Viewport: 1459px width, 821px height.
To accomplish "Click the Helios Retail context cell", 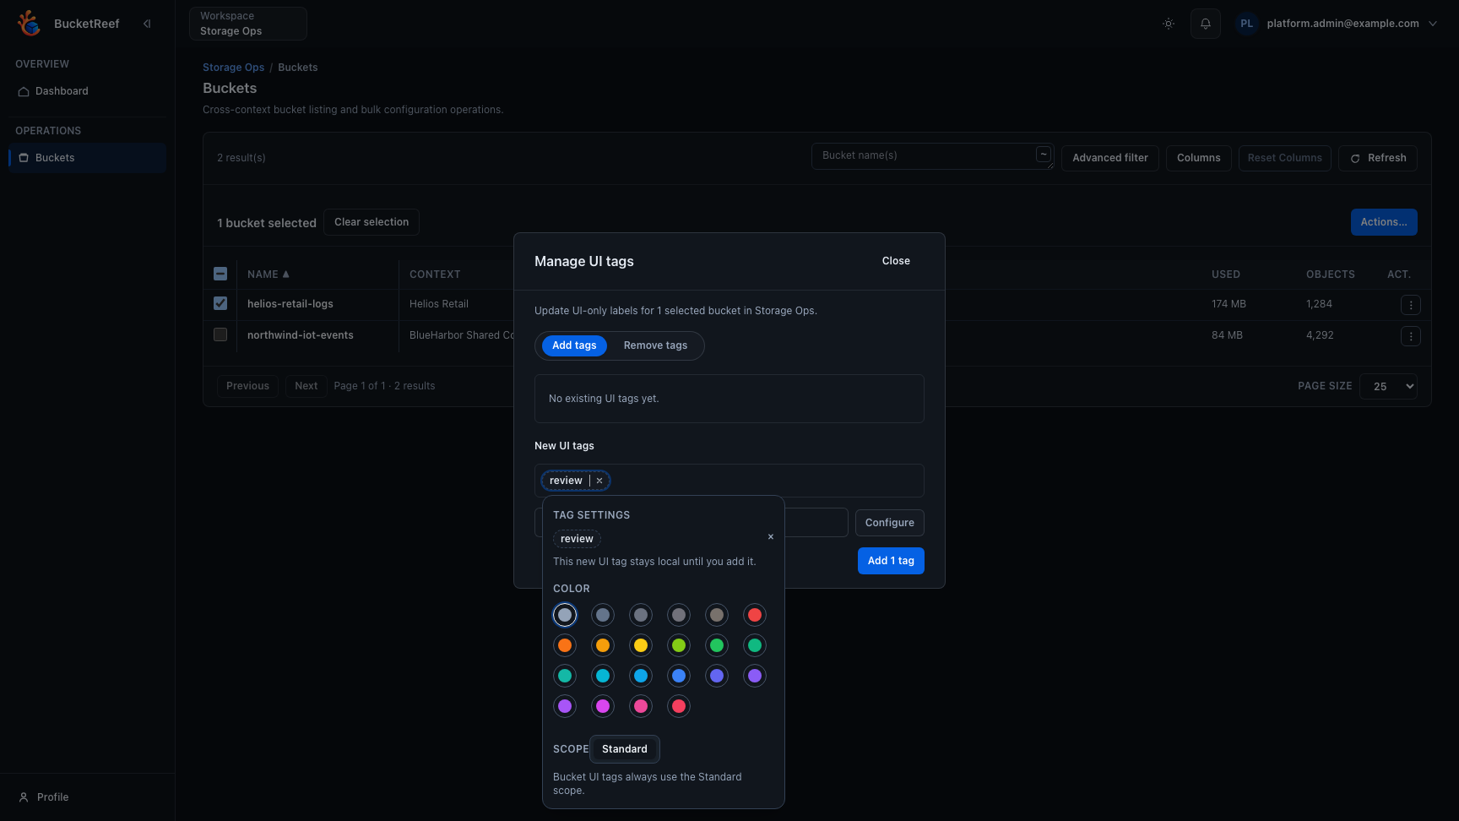I will (x=439, y=304).
